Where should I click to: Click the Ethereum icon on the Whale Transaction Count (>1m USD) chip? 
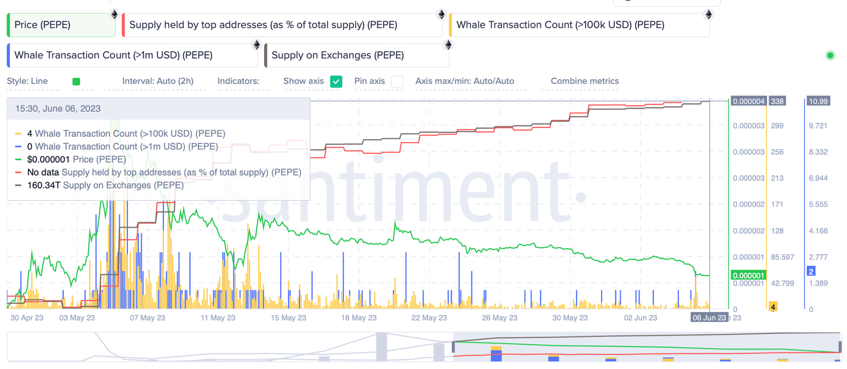(x=256, y=45)
